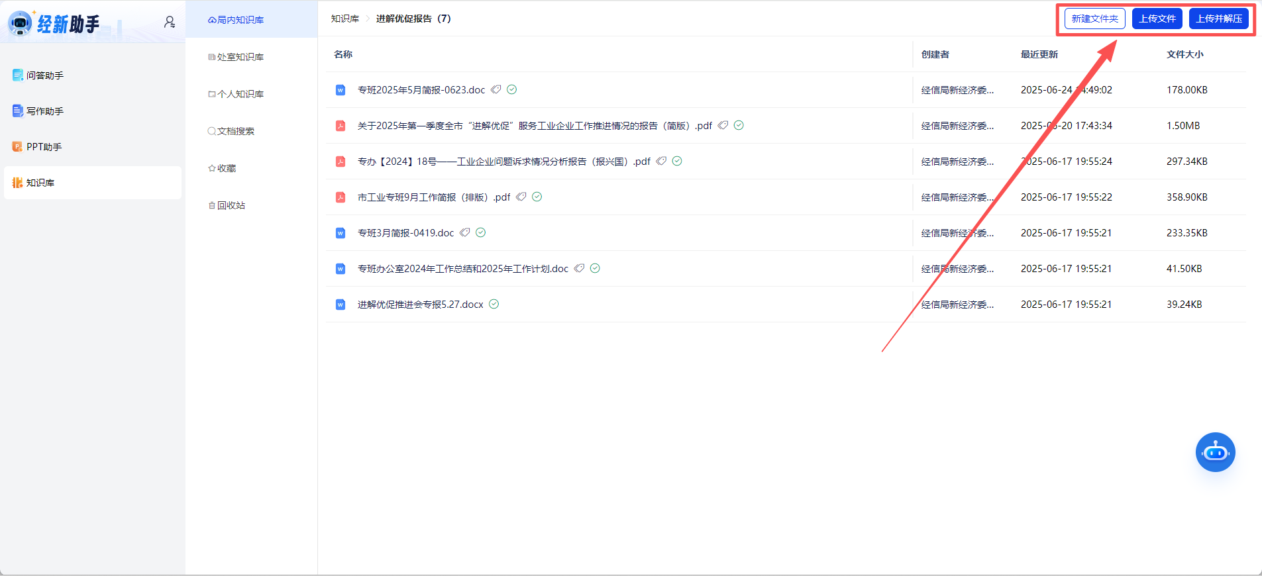This screenshot has height=576, width=1262.
Task: Click tag icon beside 关于2025年第一季度 report pdf
Action: click(x=723, y=125)
